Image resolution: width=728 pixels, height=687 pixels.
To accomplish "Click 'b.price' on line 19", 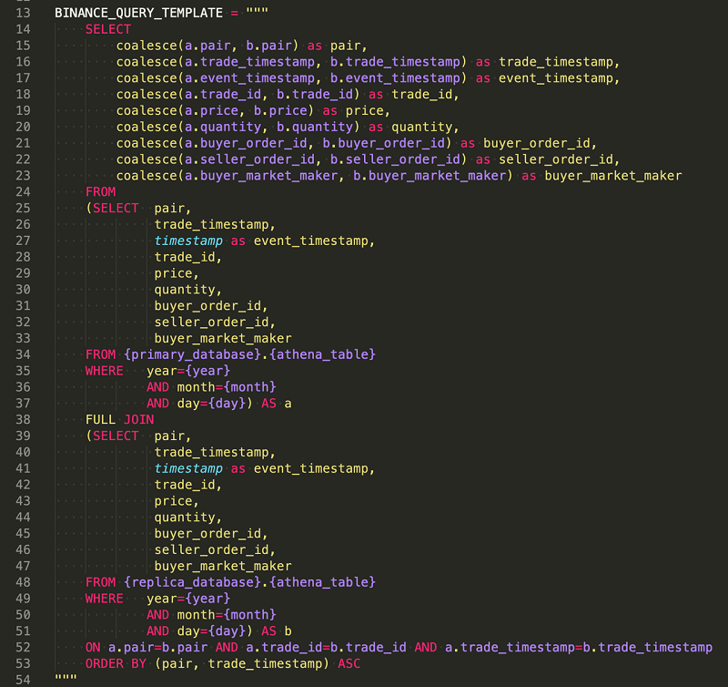I will 280,110.
